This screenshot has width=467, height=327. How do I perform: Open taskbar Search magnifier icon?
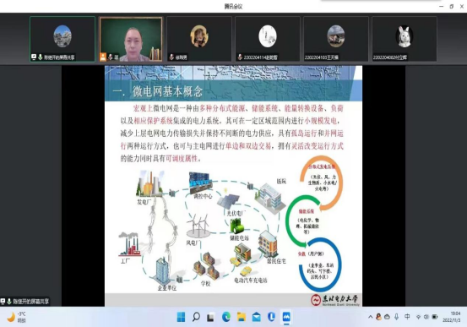(x=196, y=317)
